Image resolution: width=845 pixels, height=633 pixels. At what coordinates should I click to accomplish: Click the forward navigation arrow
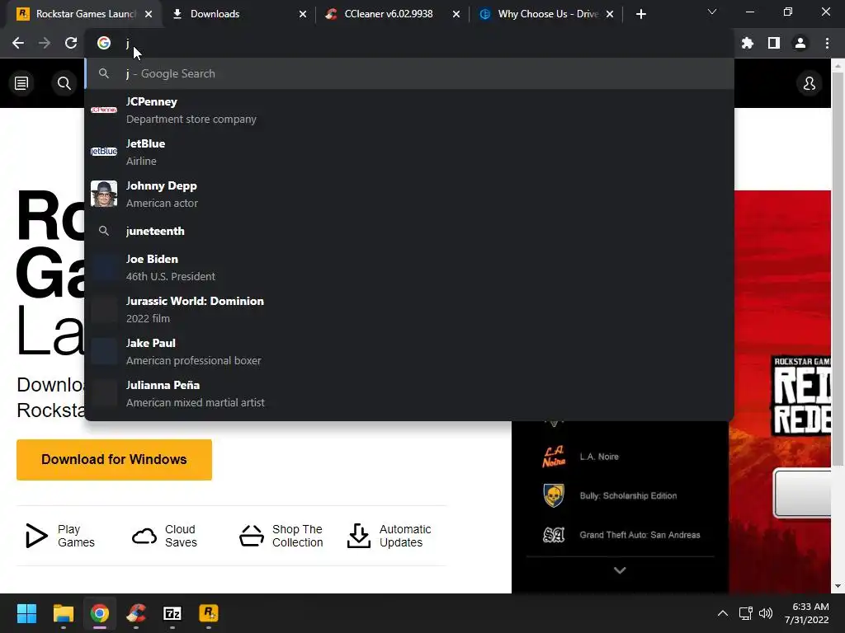(45, 43)
